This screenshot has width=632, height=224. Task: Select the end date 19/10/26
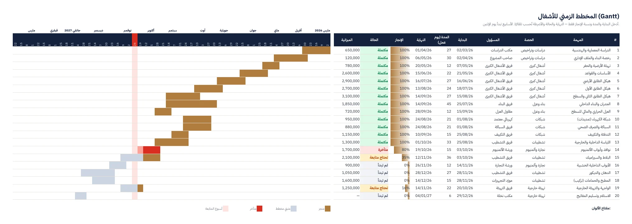point(424,150)
